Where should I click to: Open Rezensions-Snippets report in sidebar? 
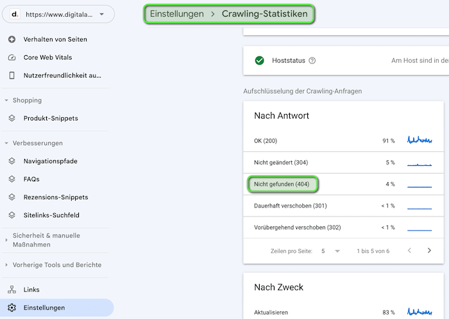56,197
